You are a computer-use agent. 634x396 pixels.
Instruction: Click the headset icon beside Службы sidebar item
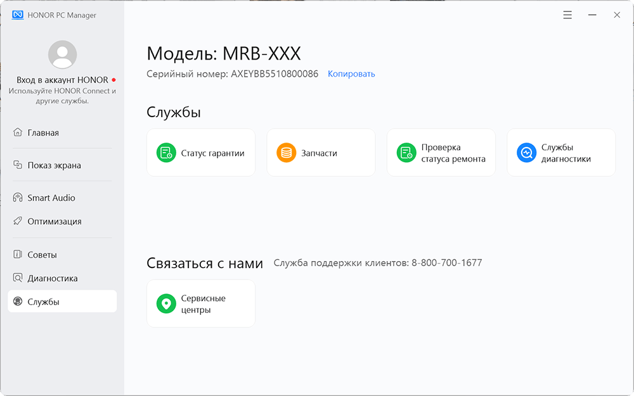coord(17,301)
